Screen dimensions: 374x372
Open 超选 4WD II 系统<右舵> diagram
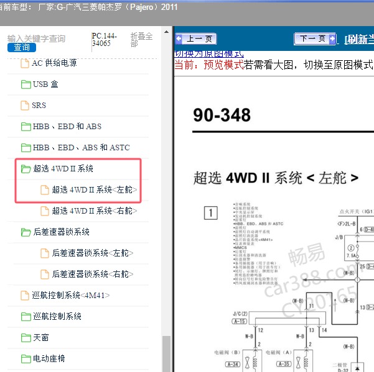[x=95, y=211]
